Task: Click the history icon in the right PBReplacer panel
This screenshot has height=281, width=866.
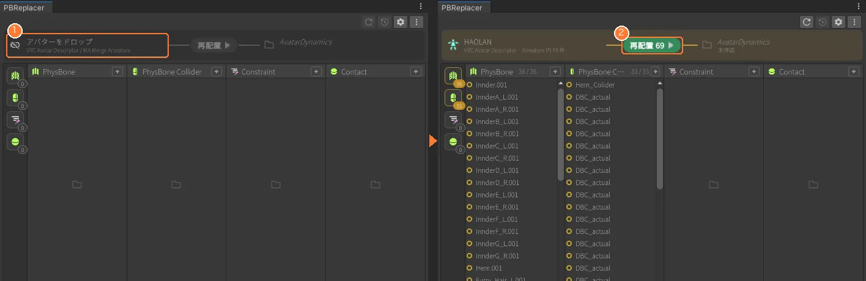Action: click(823, 22)
